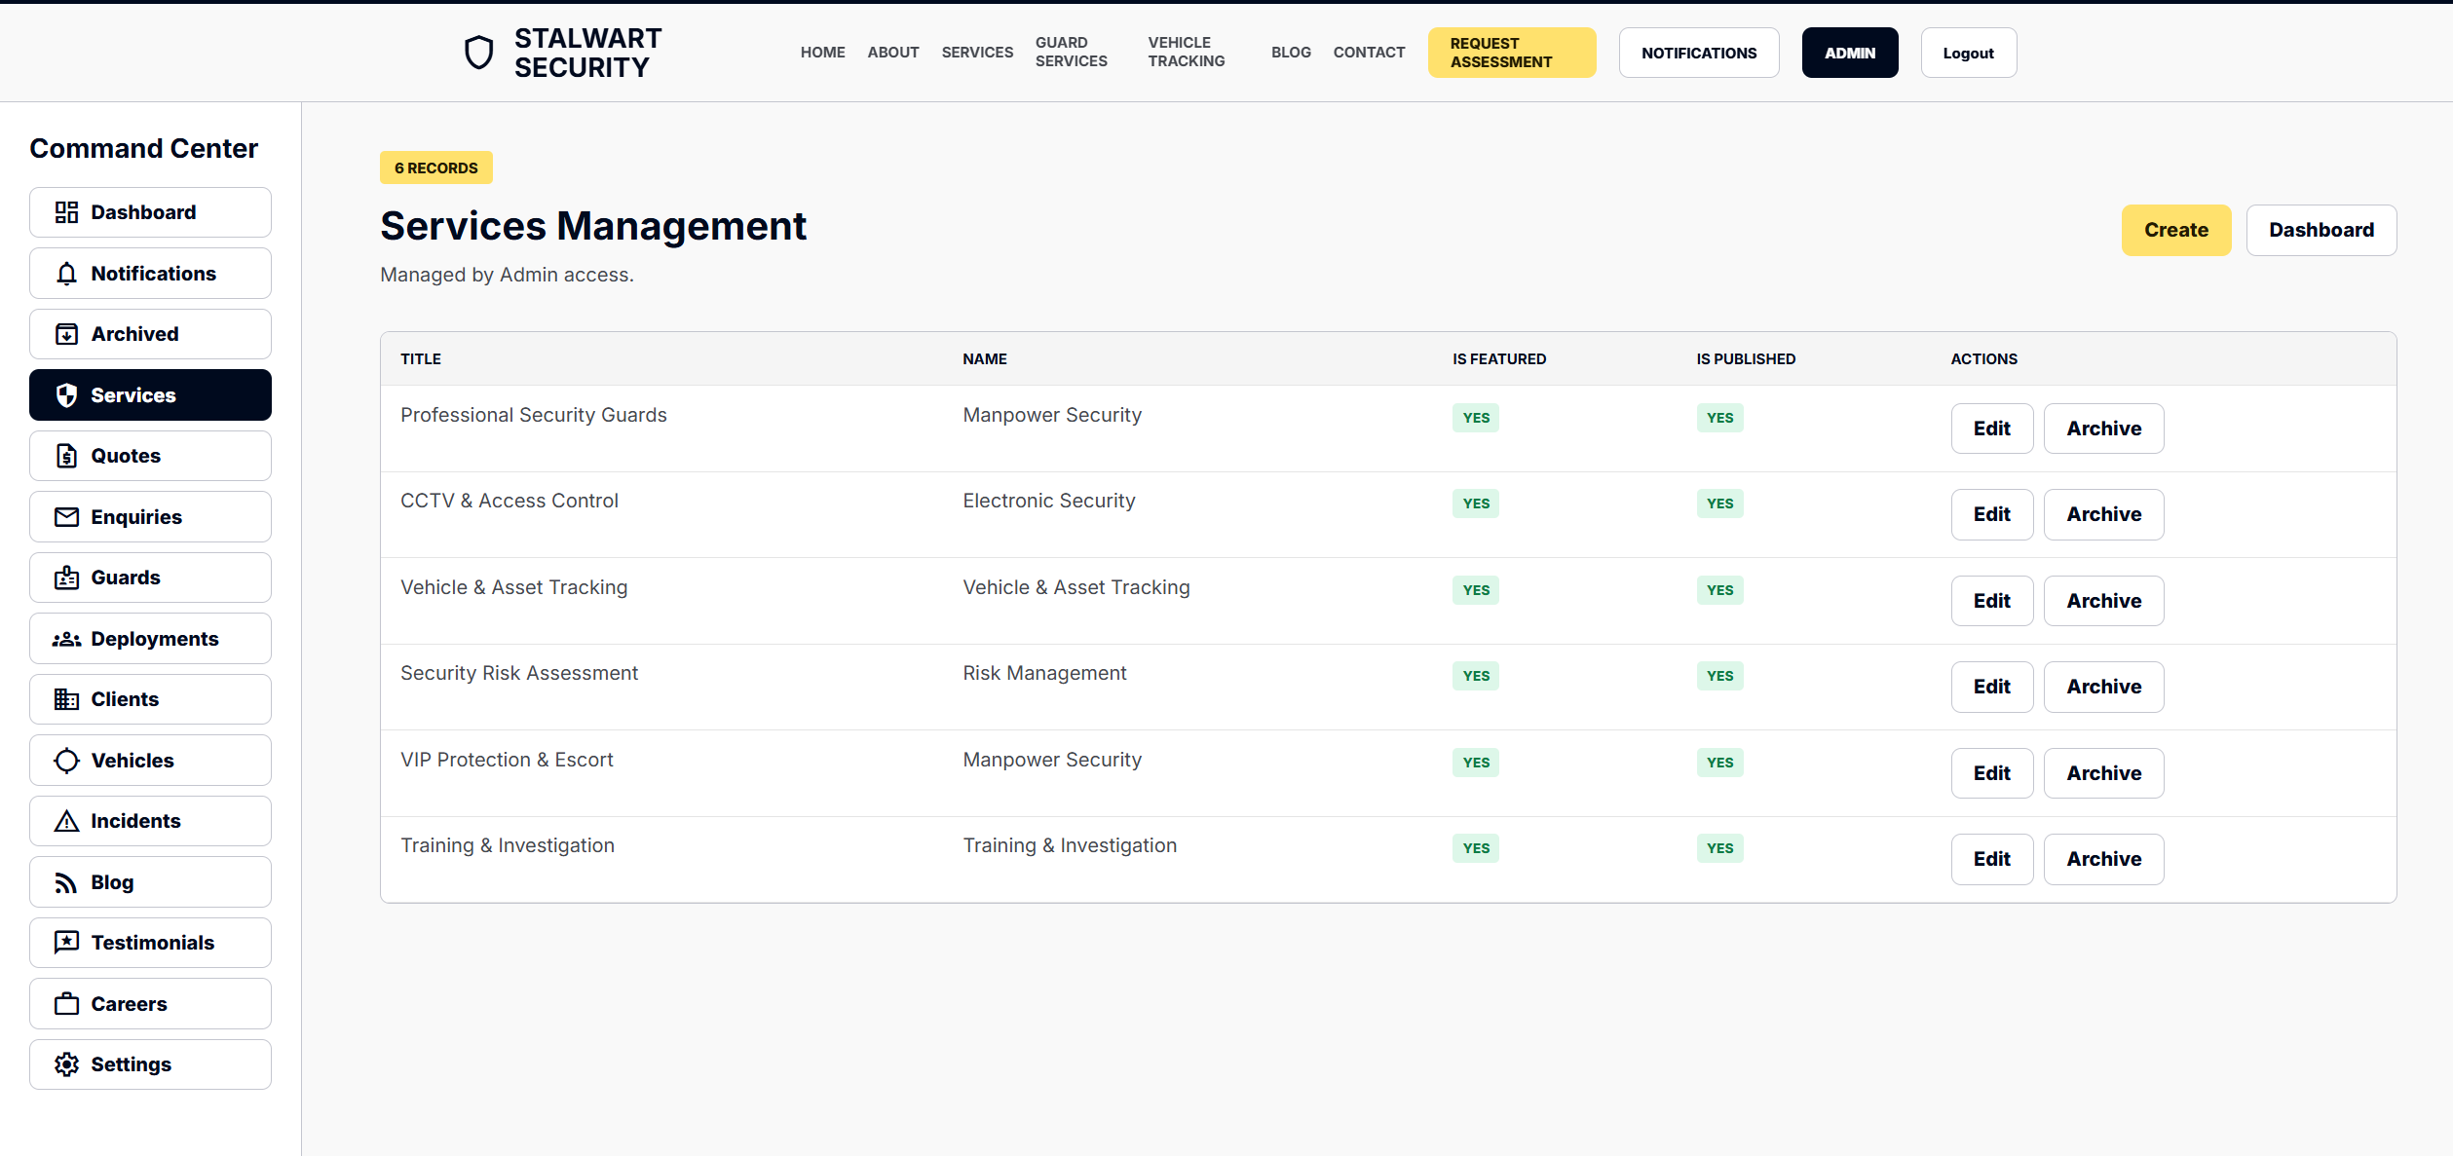Viewport: 2453px width, 1156px height.
Task: Edit the Training & Investigation service
Action: click(x=1992, y=859)
